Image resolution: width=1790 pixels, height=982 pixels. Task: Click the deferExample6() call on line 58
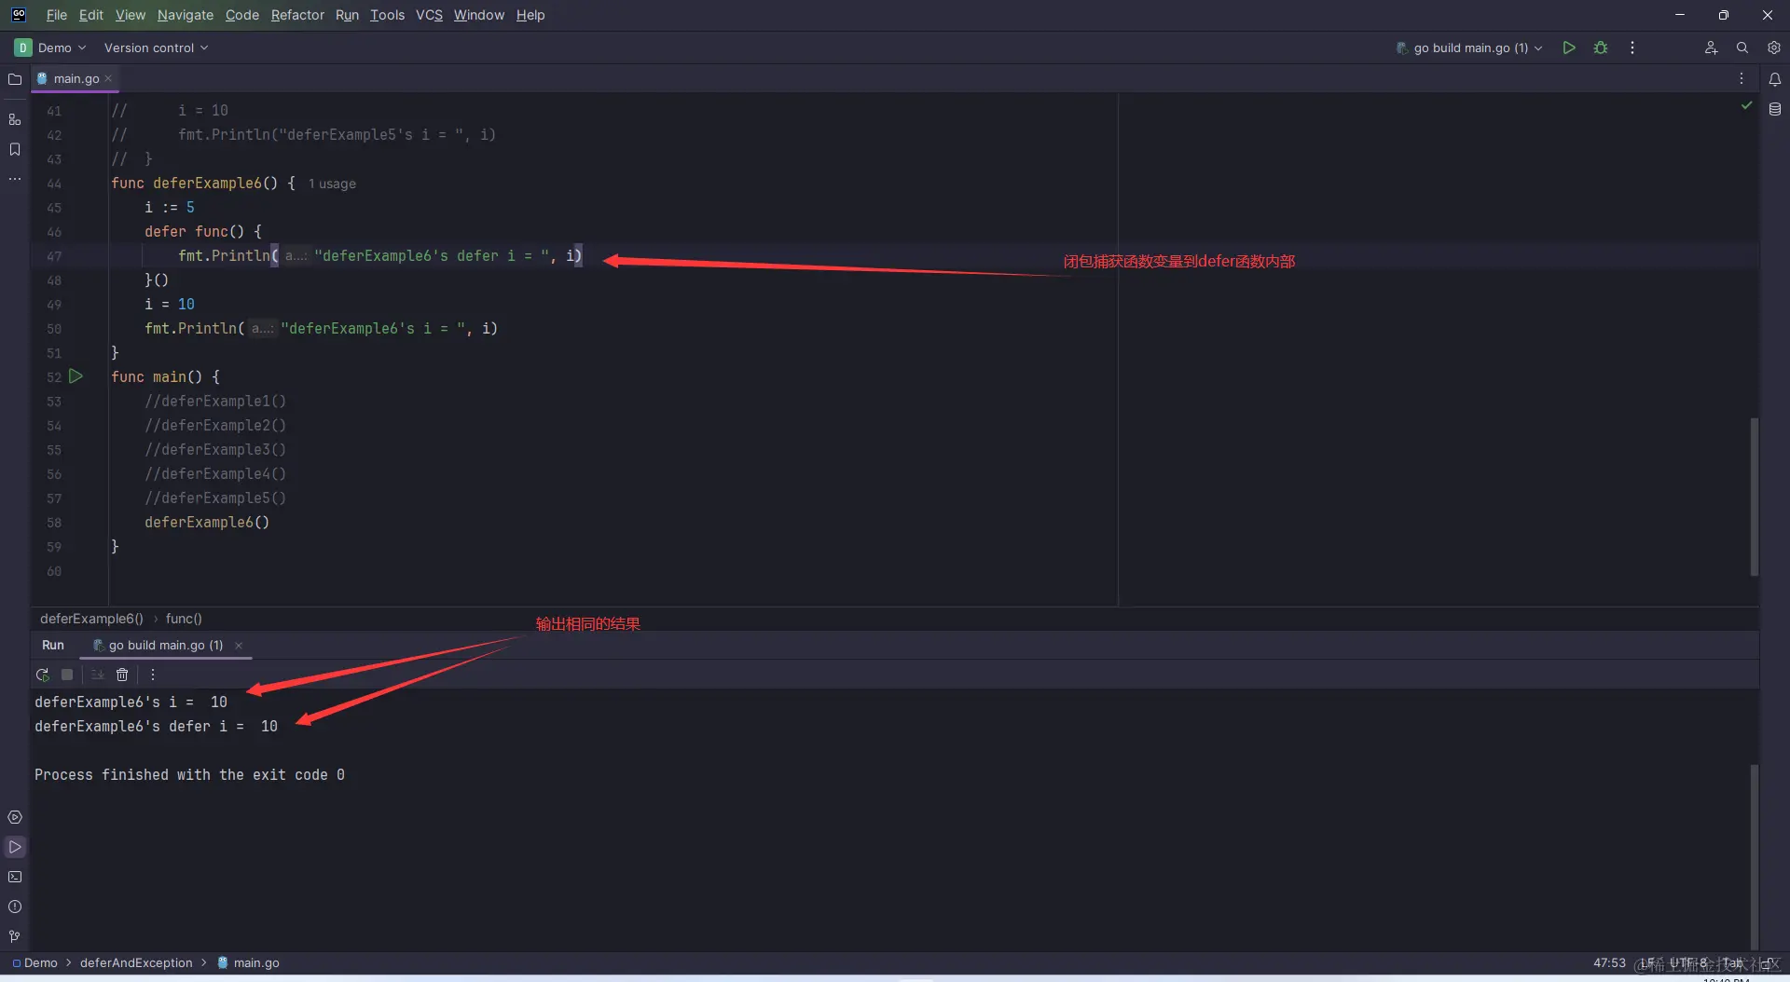point(207,522)
